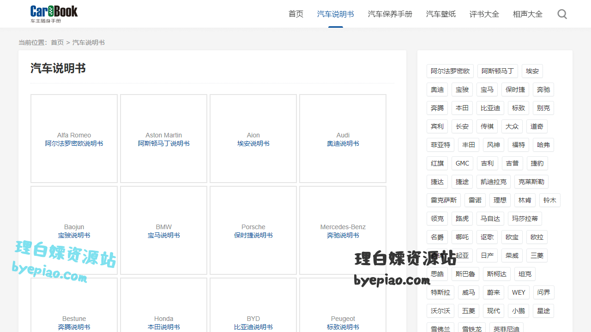Screen dimensions: 591x332
Task: Select the 吉利 sidebar tag
Action: pyautogui.click(x=487, y=163)
